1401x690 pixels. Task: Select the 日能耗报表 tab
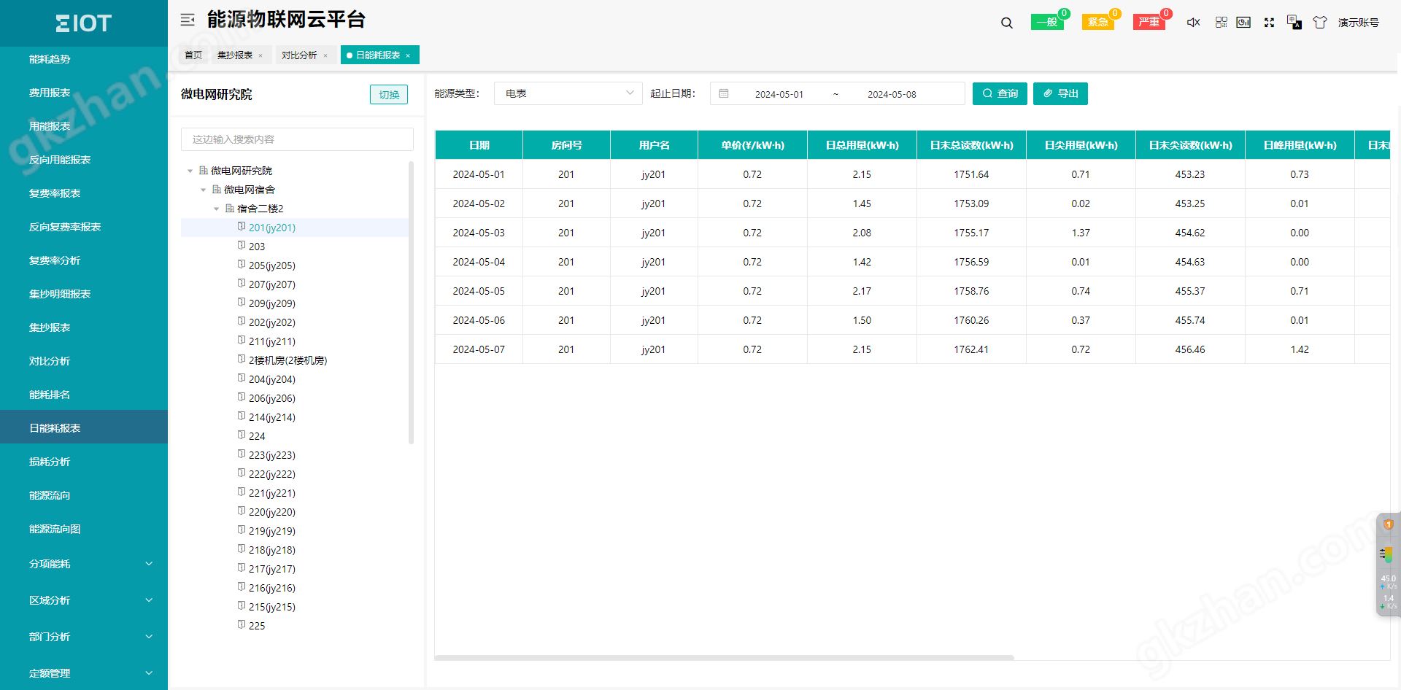pyautogui.click(x=378, y=55)
